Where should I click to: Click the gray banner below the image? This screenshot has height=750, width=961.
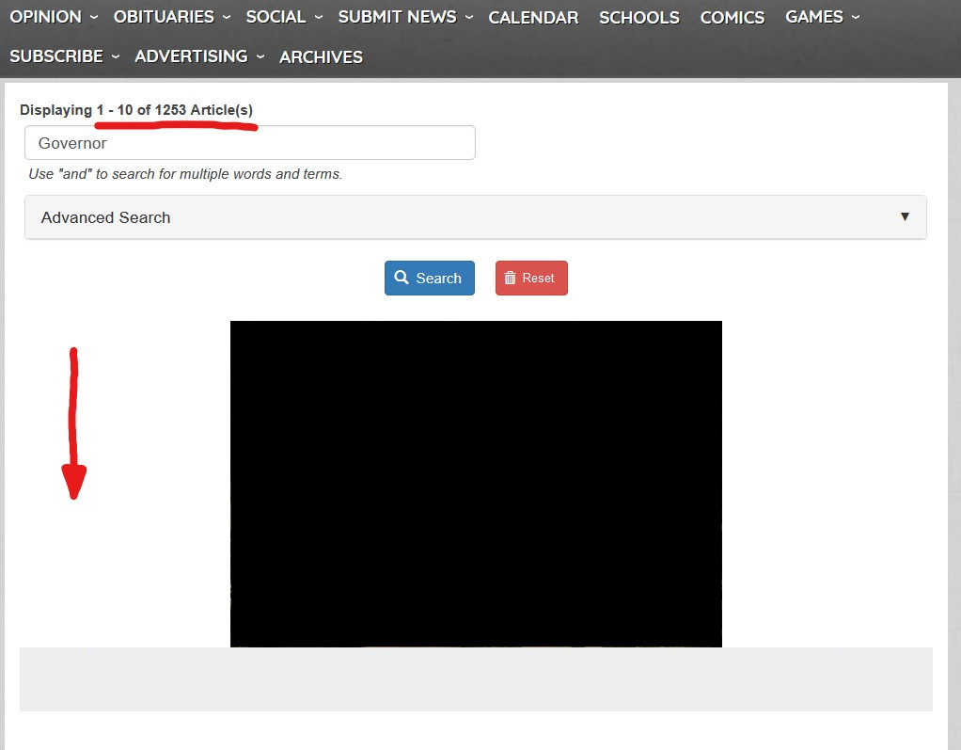(476, 678)
